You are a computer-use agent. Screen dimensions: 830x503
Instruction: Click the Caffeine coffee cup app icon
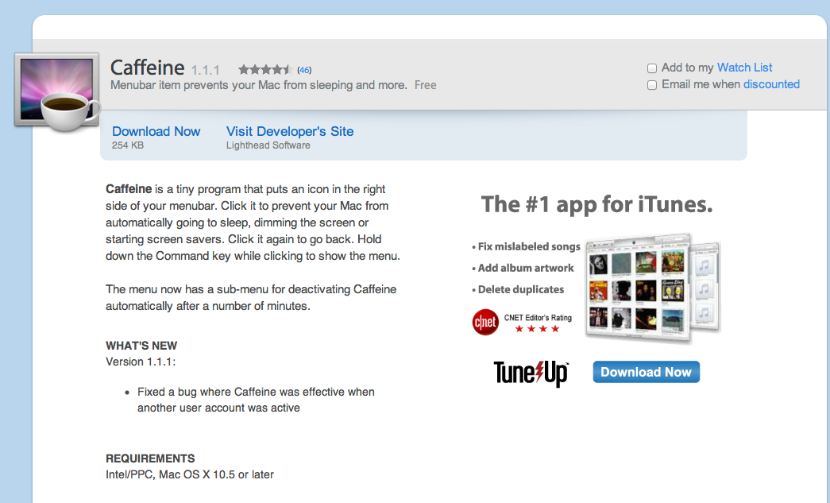(x=57, y=91)
